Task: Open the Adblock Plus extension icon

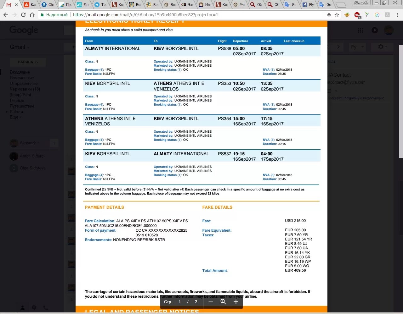Action: (357, 15)
